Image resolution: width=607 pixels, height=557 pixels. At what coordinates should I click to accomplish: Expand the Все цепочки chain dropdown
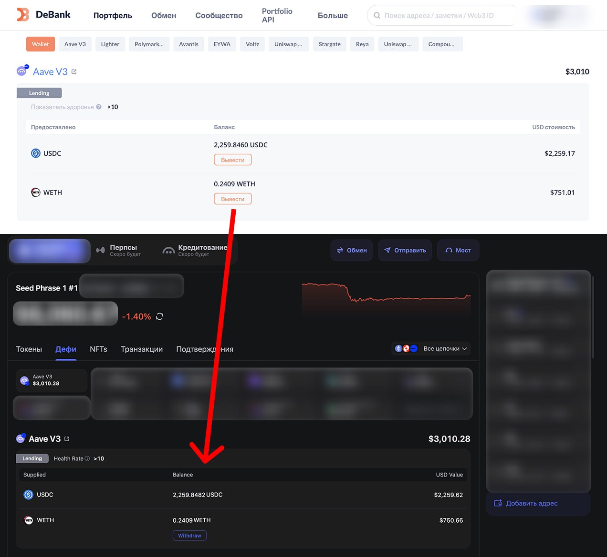431,349
